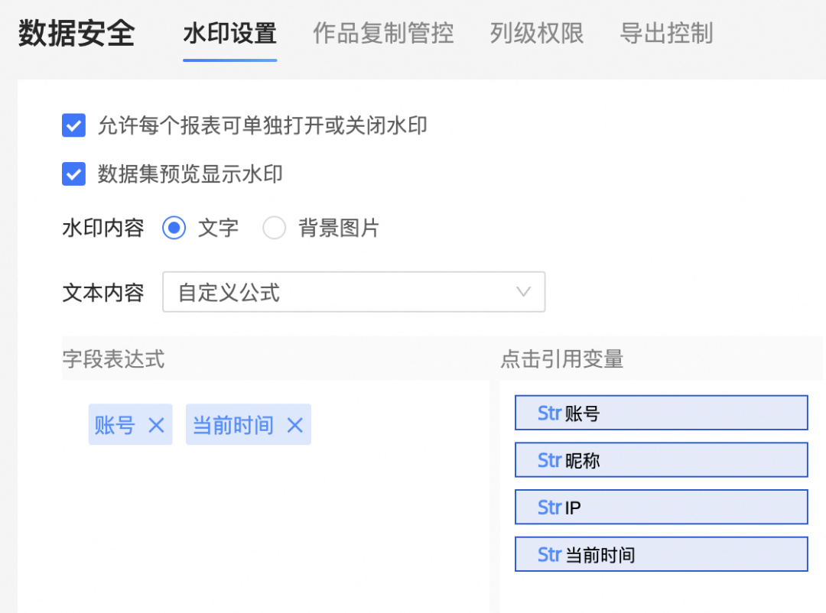Screen dimensions: 826x613
Task: Insert the IP variable button
Action: click(661, 508)
